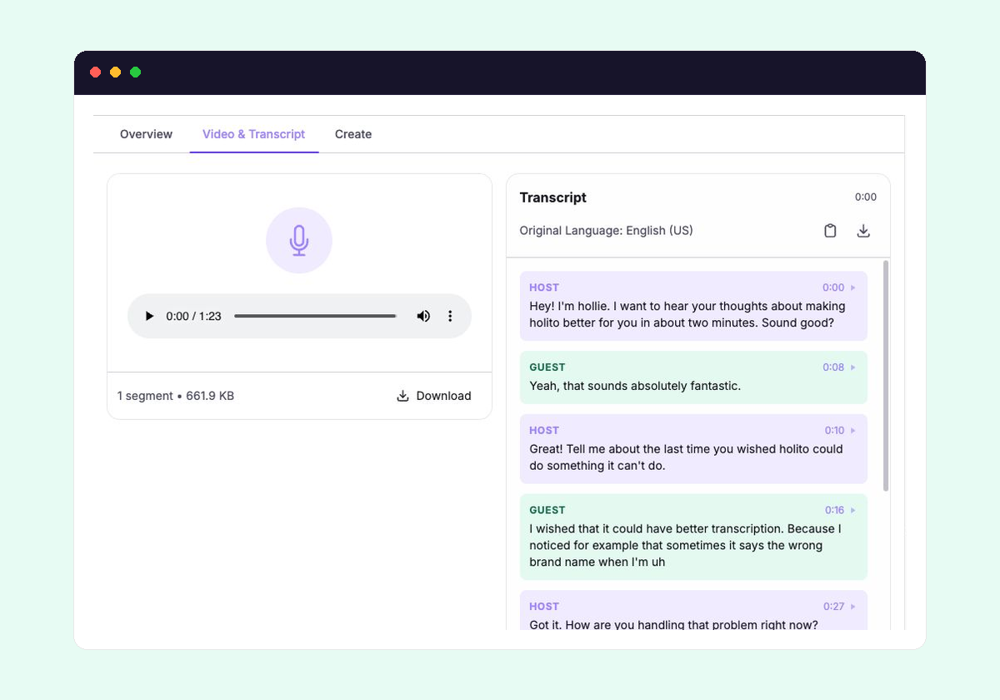Open the audio player more options menu
The height and width of the screenshot is (700, 1000).
pos(450,316)
